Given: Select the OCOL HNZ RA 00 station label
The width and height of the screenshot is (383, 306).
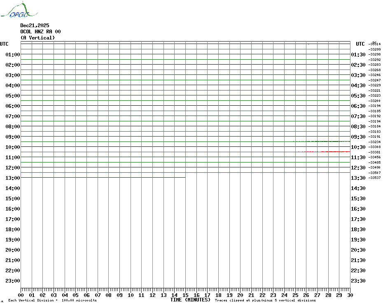Looking at the screenshot, I should coord(40,32).
